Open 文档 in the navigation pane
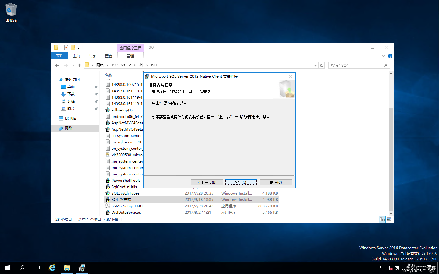439x274 pixels. pyautogui.click(x=71, y=101)
